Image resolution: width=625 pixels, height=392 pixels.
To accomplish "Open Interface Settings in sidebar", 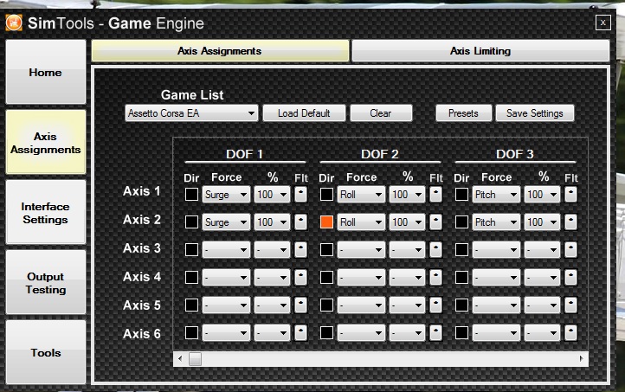I will 45,213.
